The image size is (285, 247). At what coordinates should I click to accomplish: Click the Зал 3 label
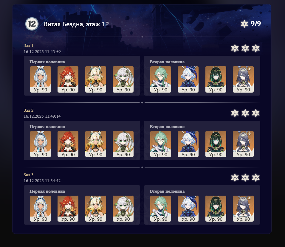[x=29, y=175]
